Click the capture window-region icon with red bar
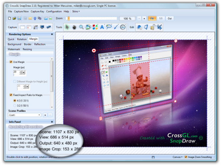This screenshot has width=221, height=165. pyautogui.click(x=29, y=27)
